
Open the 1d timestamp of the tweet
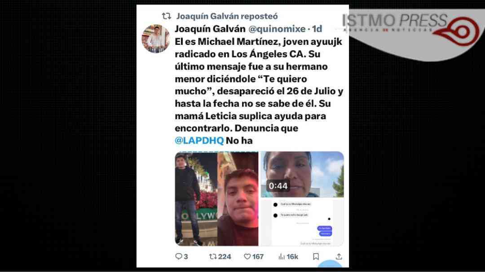tap(317, 29)
